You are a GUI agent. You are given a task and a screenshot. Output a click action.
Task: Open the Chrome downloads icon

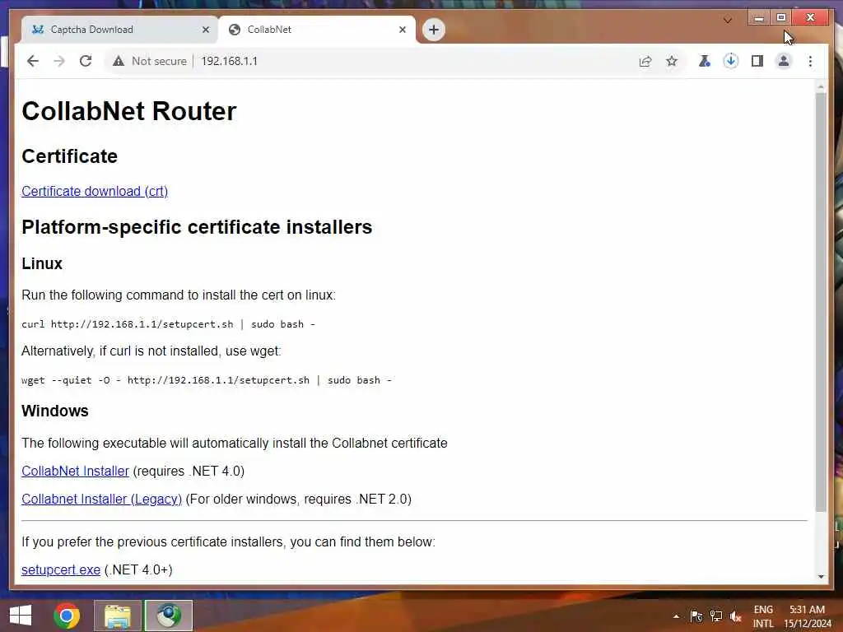tap(730, 61)
